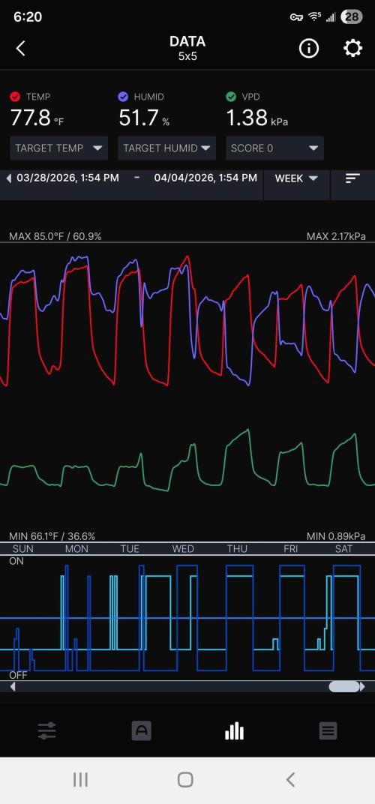This screenshot has width=375, height=804.
Task: Toggle the purple HUMID series checkbox
Action: pos(123,97)
